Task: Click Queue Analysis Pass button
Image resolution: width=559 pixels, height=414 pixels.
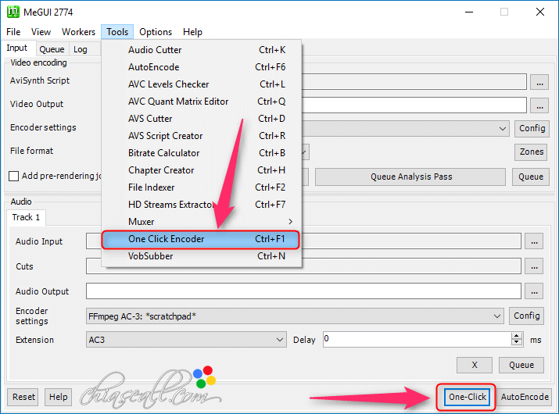Action: point(410,177)
